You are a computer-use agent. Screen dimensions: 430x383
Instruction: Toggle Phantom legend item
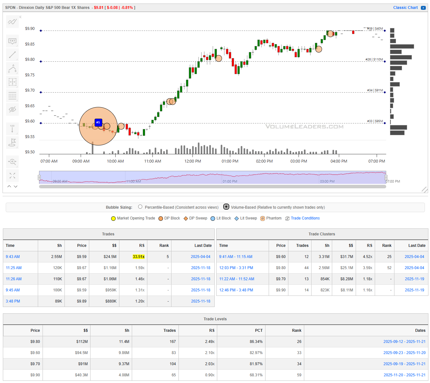271,218
